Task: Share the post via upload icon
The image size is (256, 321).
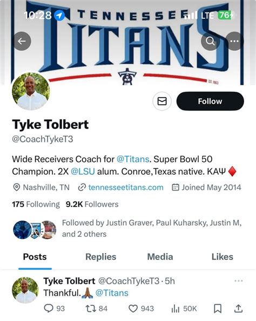Action: [238, 308]
